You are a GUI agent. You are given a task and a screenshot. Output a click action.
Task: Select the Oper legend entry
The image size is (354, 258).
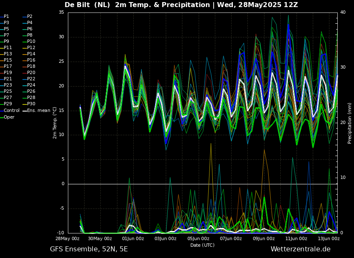[9, 117]
